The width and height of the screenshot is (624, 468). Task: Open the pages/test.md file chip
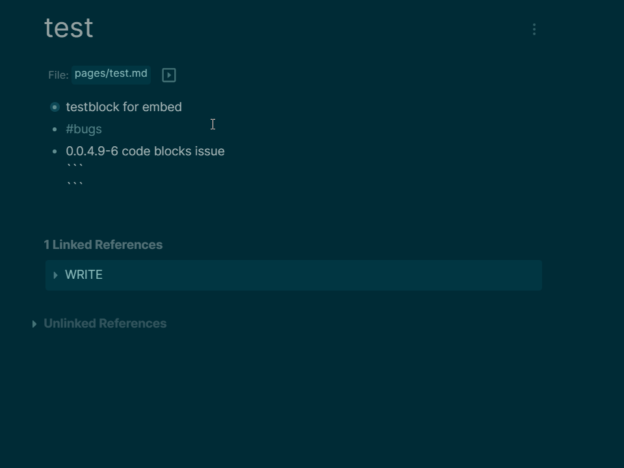[110, 73]
